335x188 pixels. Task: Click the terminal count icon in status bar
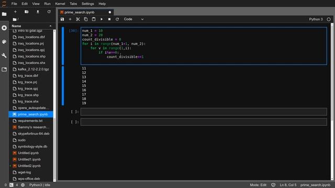click(12, 185)
